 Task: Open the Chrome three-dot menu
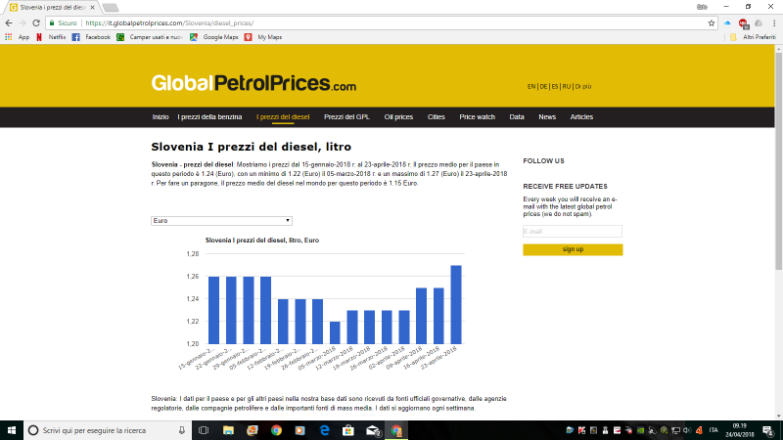tap(774, 22)
